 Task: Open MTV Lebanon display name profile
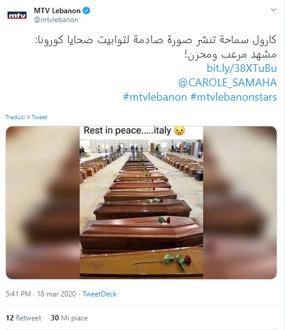coord(57,11)
